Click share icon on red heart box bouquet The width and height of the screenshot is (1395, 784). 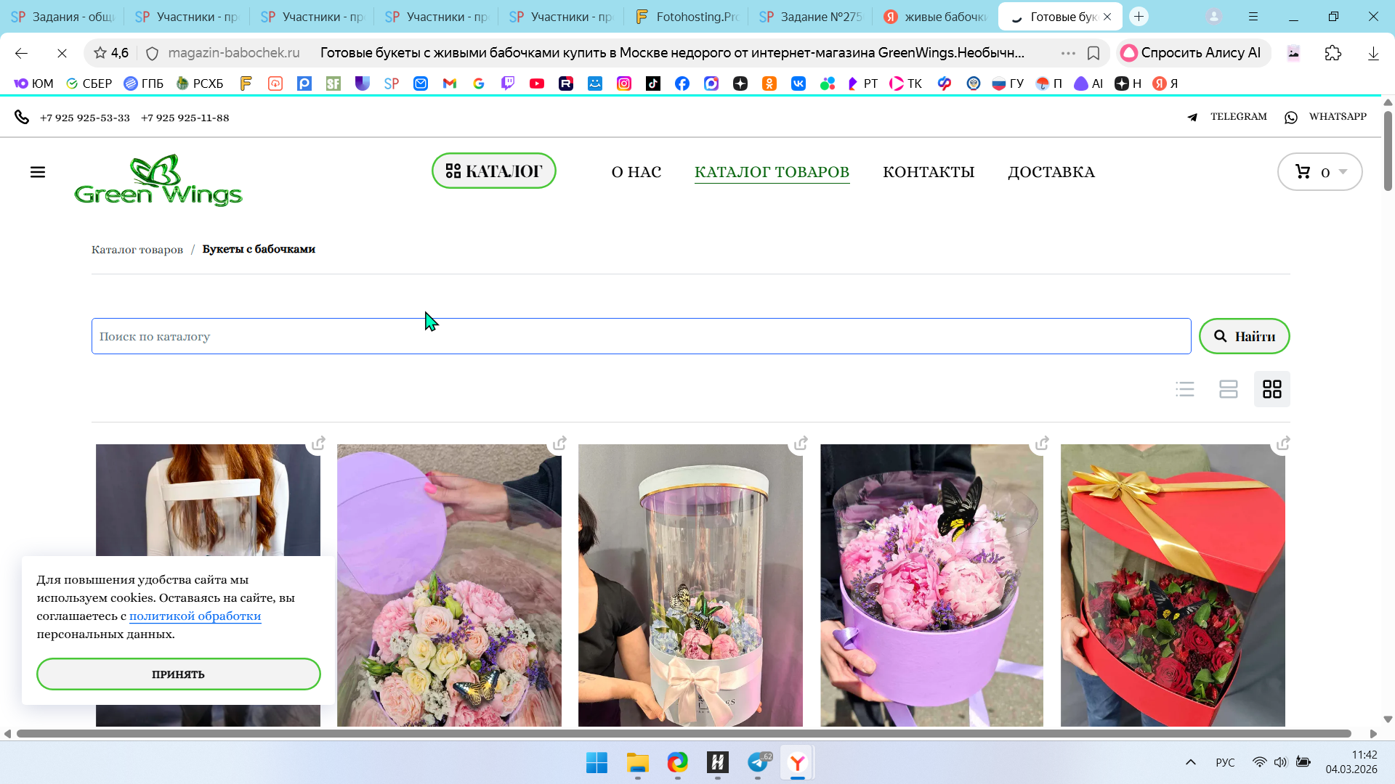[x=1283, y=443]
